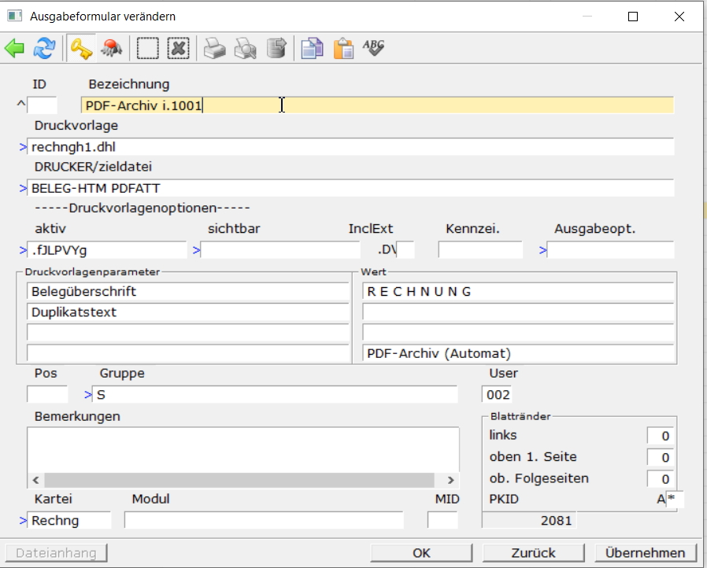
Task: Click the red bug icon
Action: tap(109, 49)
